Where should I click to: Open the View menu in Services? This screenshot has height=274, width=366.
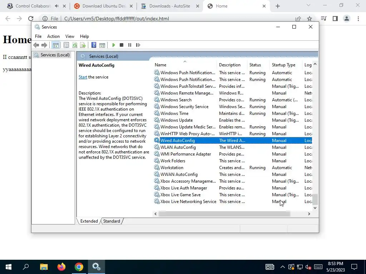click(x=70, y=36)
